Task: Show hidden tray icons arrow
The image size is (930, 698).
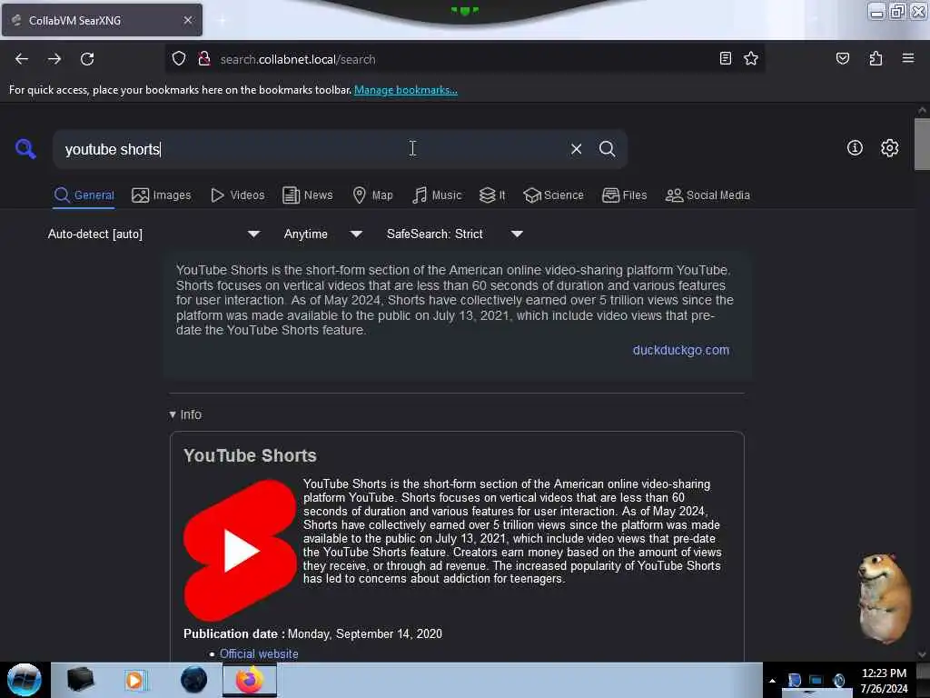Action: 772,681
